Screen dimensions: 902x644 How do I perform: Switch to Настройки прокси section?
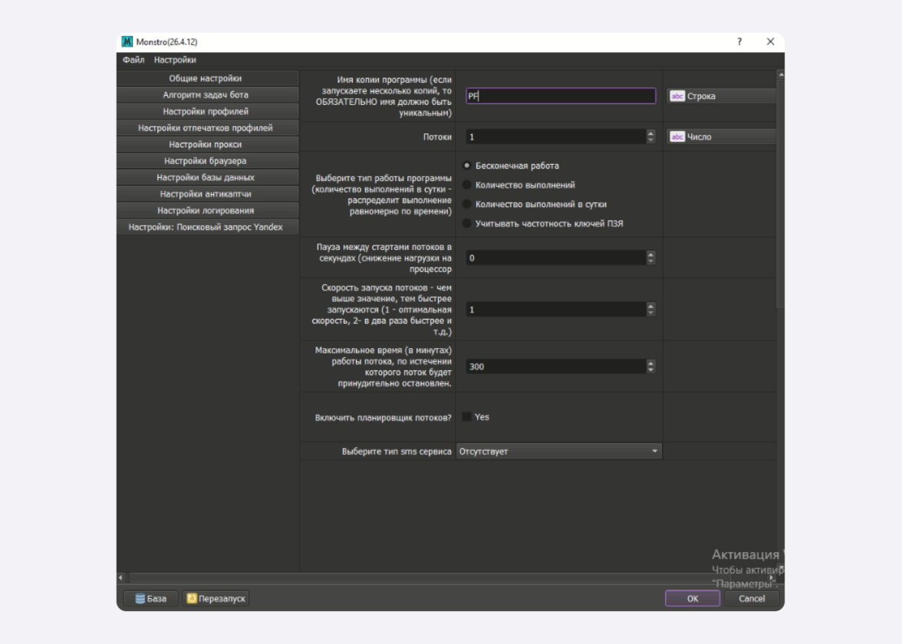pos(207,144)
